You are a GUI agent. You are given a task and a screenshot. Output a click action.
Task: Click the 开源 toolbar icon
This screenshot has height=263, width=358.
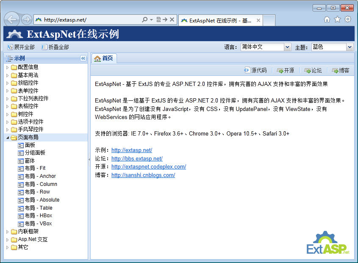tap(280, 70)
